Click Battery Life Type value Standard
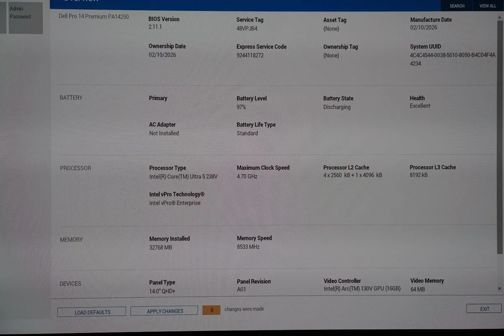Image resolution: width=504 pixels, height=336 pixels. coord(247,133)
